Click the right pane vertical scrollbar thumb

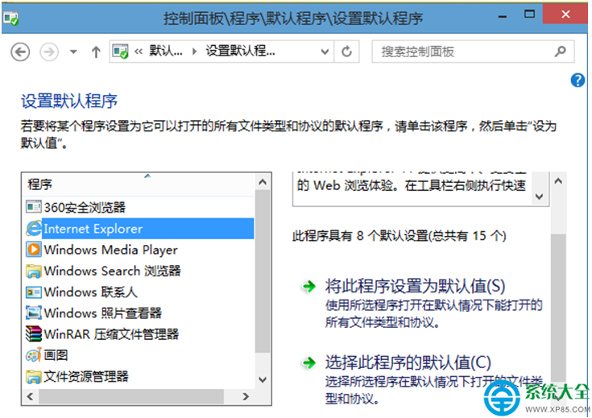pyautogui.click(x=558, y=308)
